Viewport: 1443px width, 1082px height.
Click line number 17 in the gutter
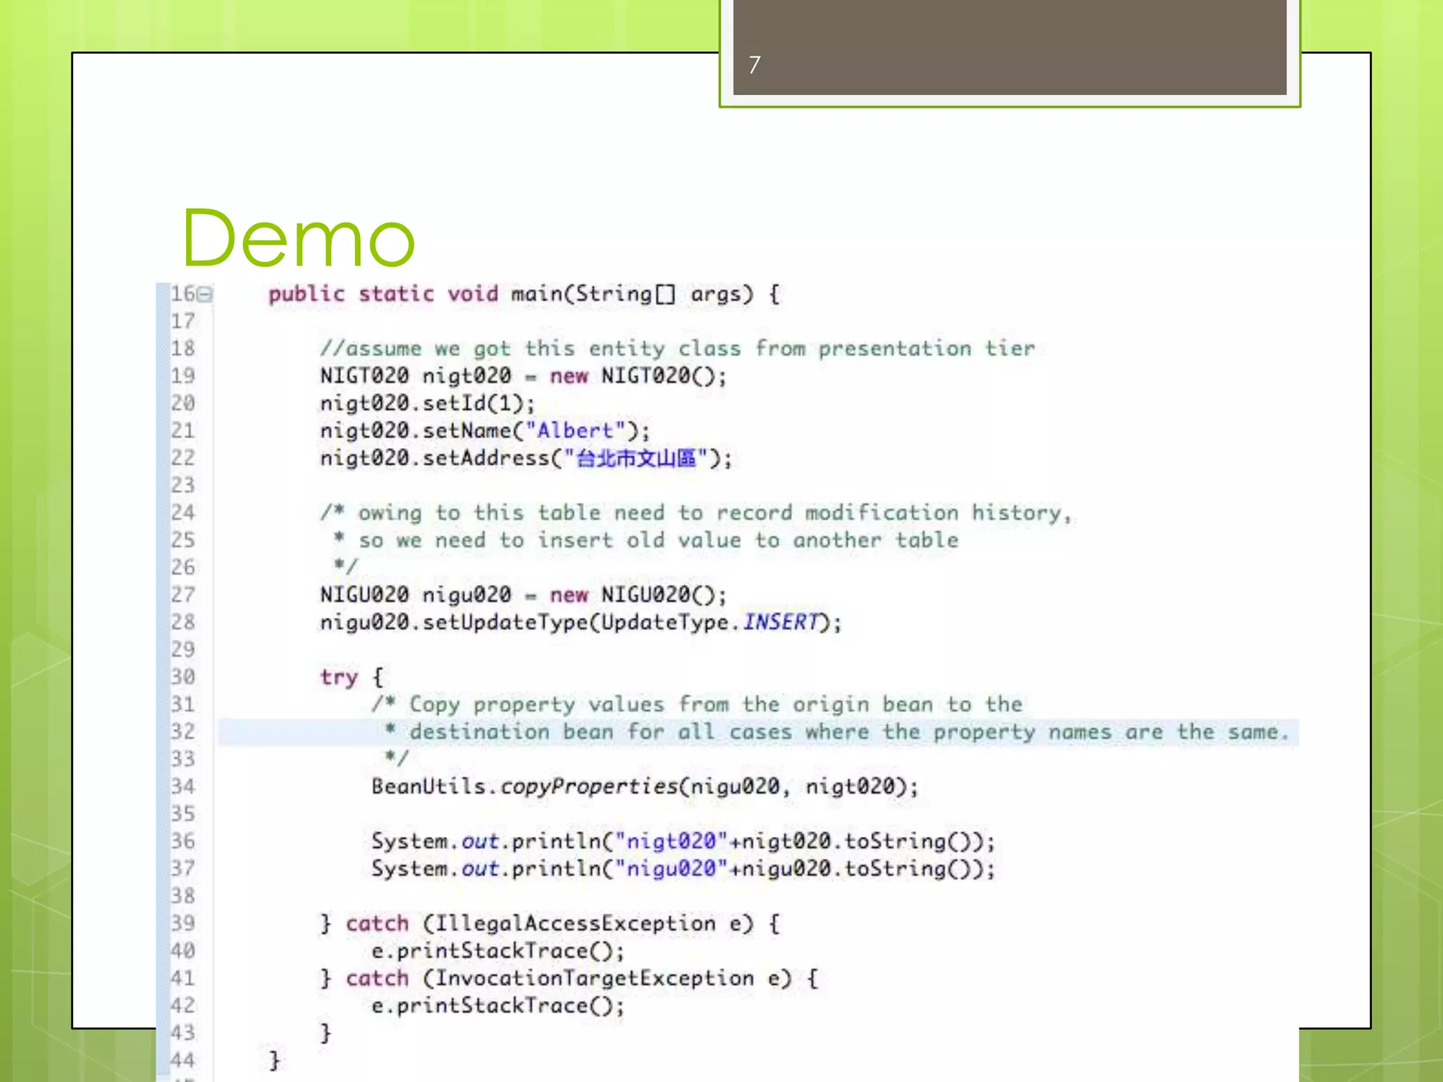pos(183,321)
